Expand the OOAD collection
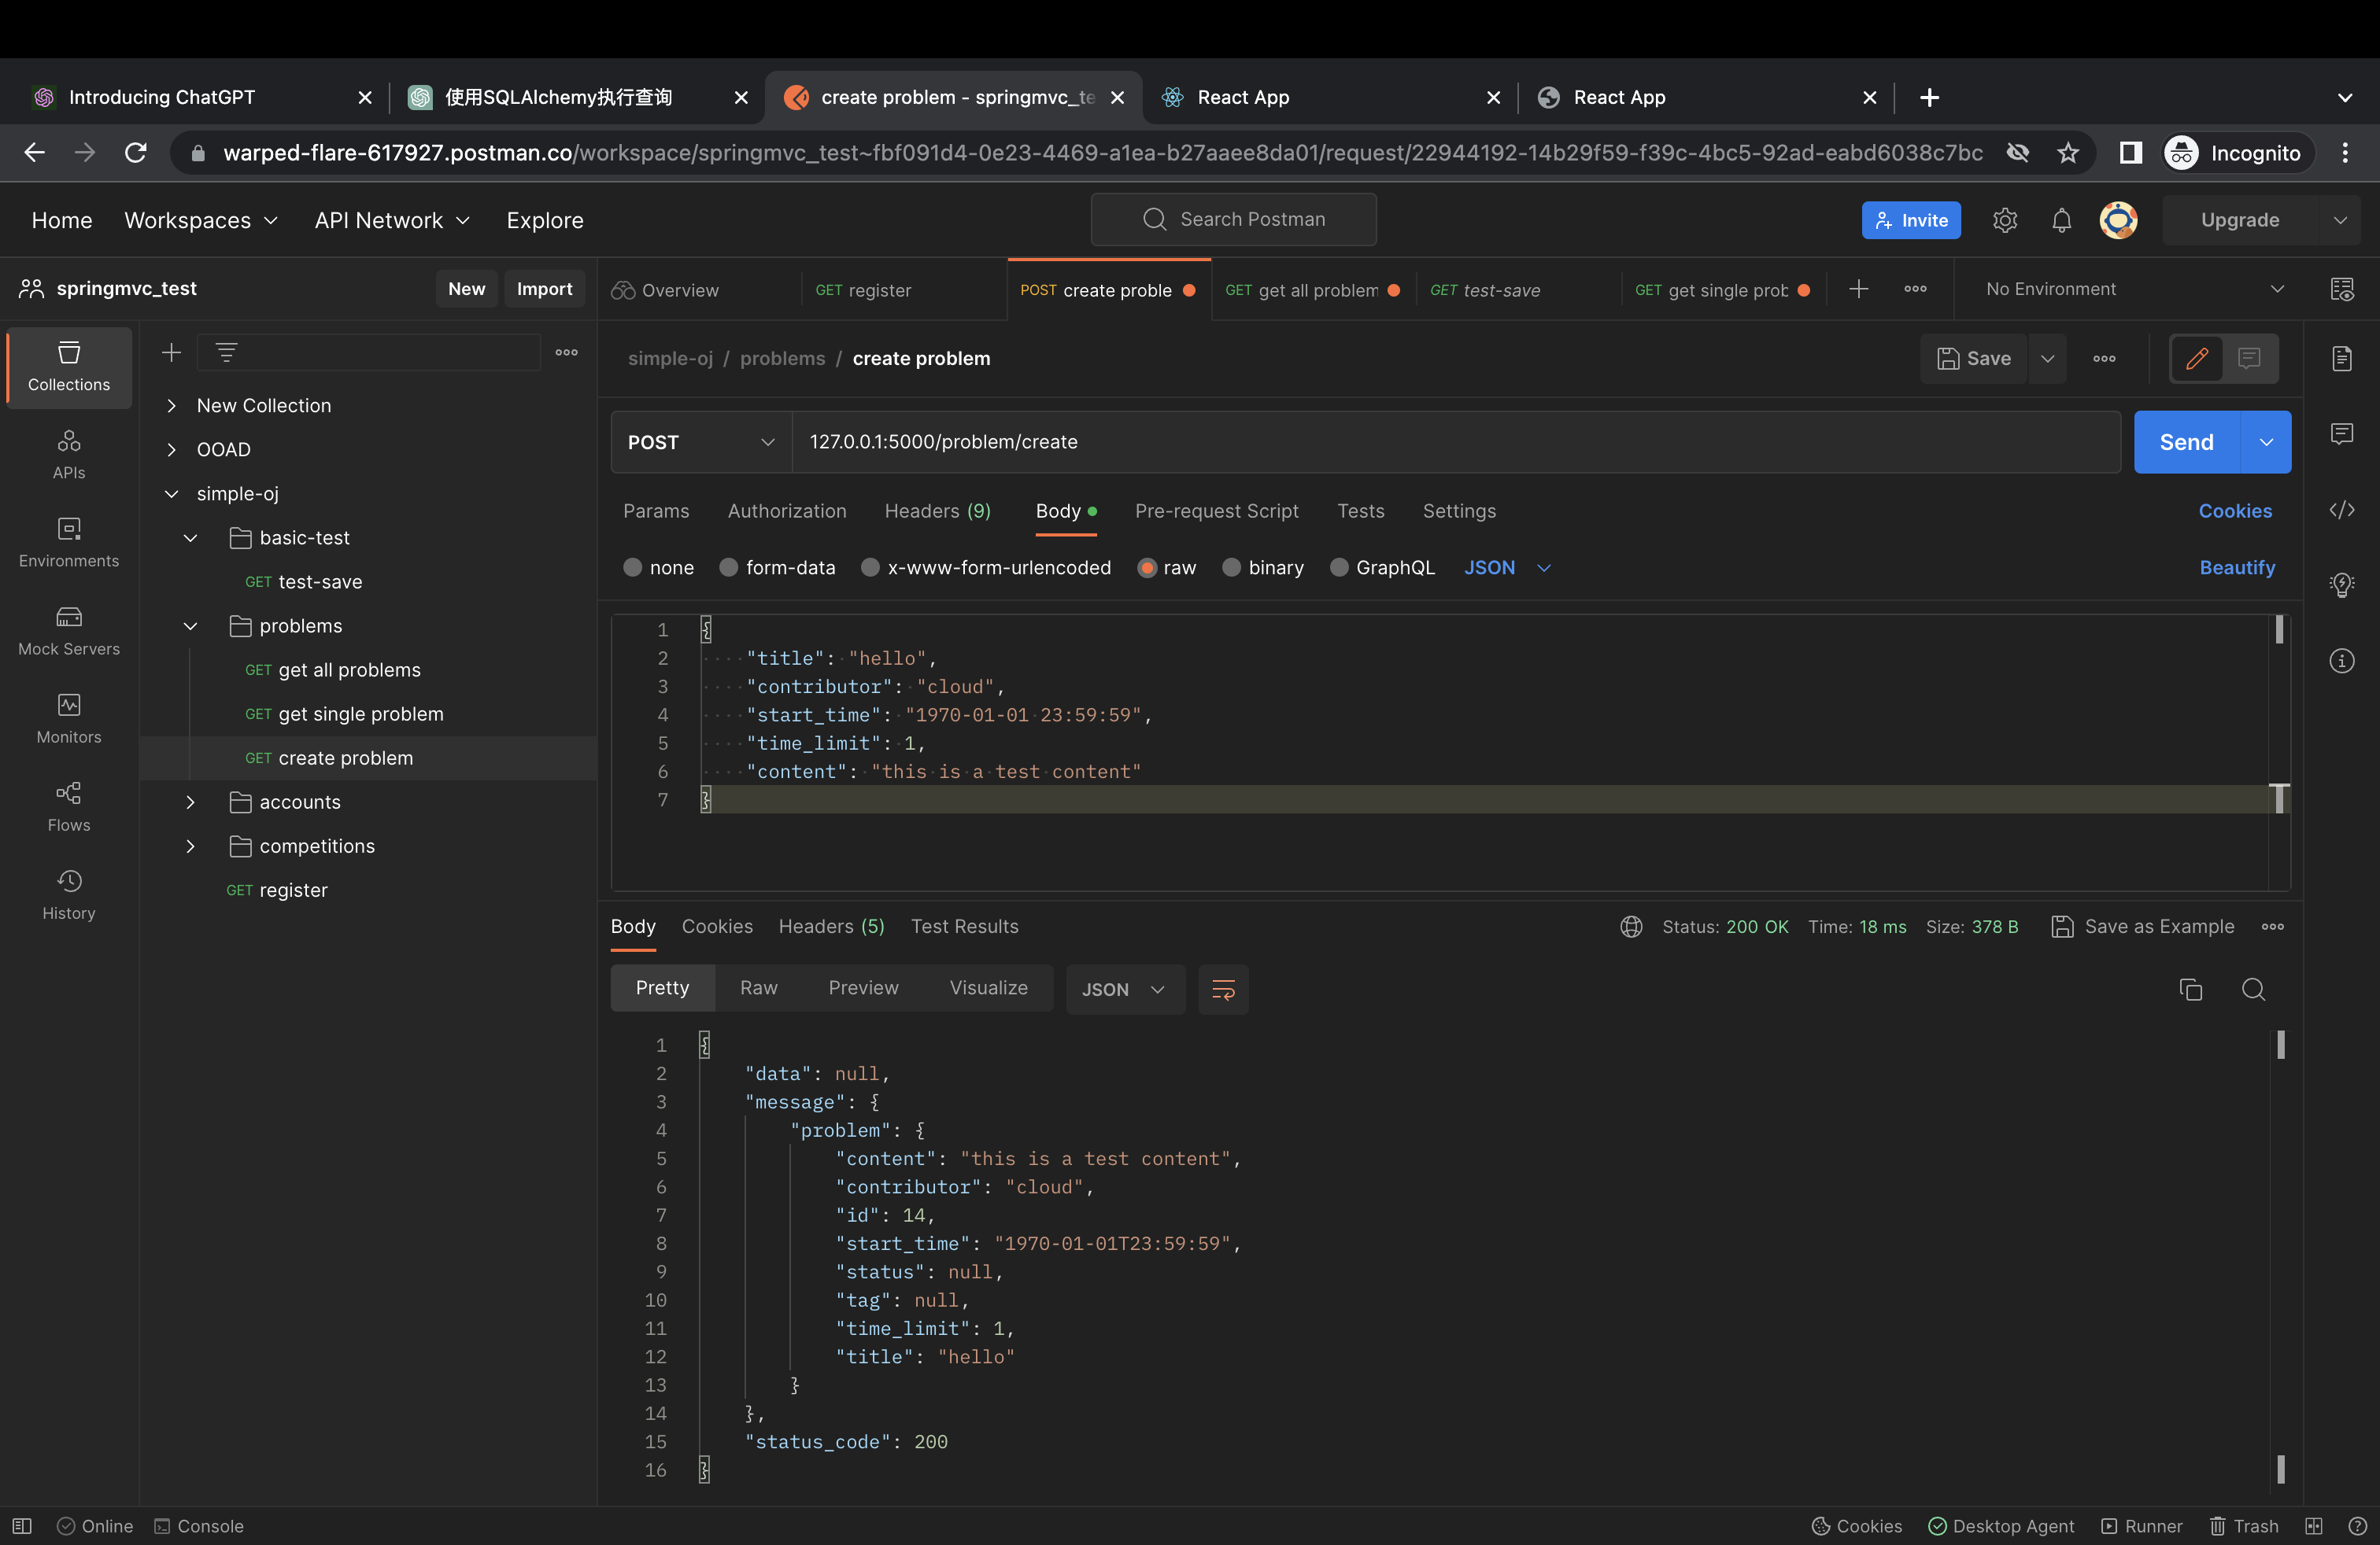The width and height of the screenshot is (2380, 1545). 172,450
